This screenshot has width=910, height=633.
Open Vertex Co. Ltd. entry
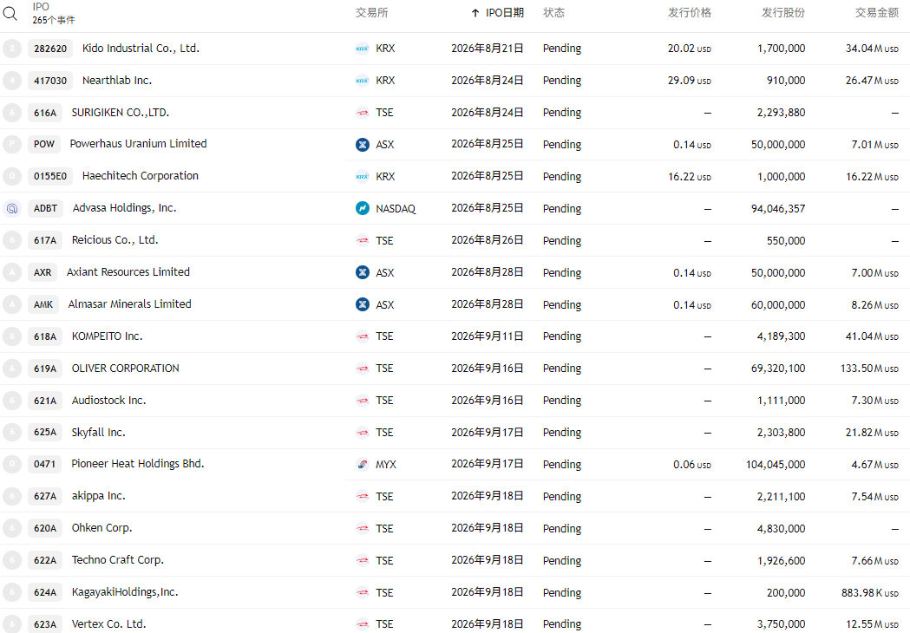pyautogui.click(x=109, y=624)
